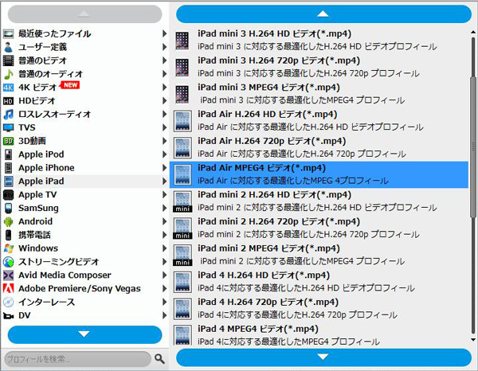Click the mobile phone (携帯電話) icon
The width and height of the screenshot is (478, 371).
(8, 235)
